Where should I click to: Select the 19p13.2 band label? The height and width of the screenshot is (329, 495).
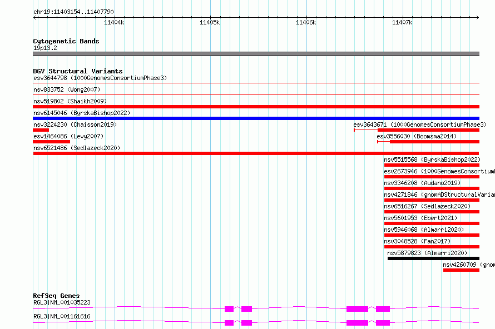[x=45, y=48]
